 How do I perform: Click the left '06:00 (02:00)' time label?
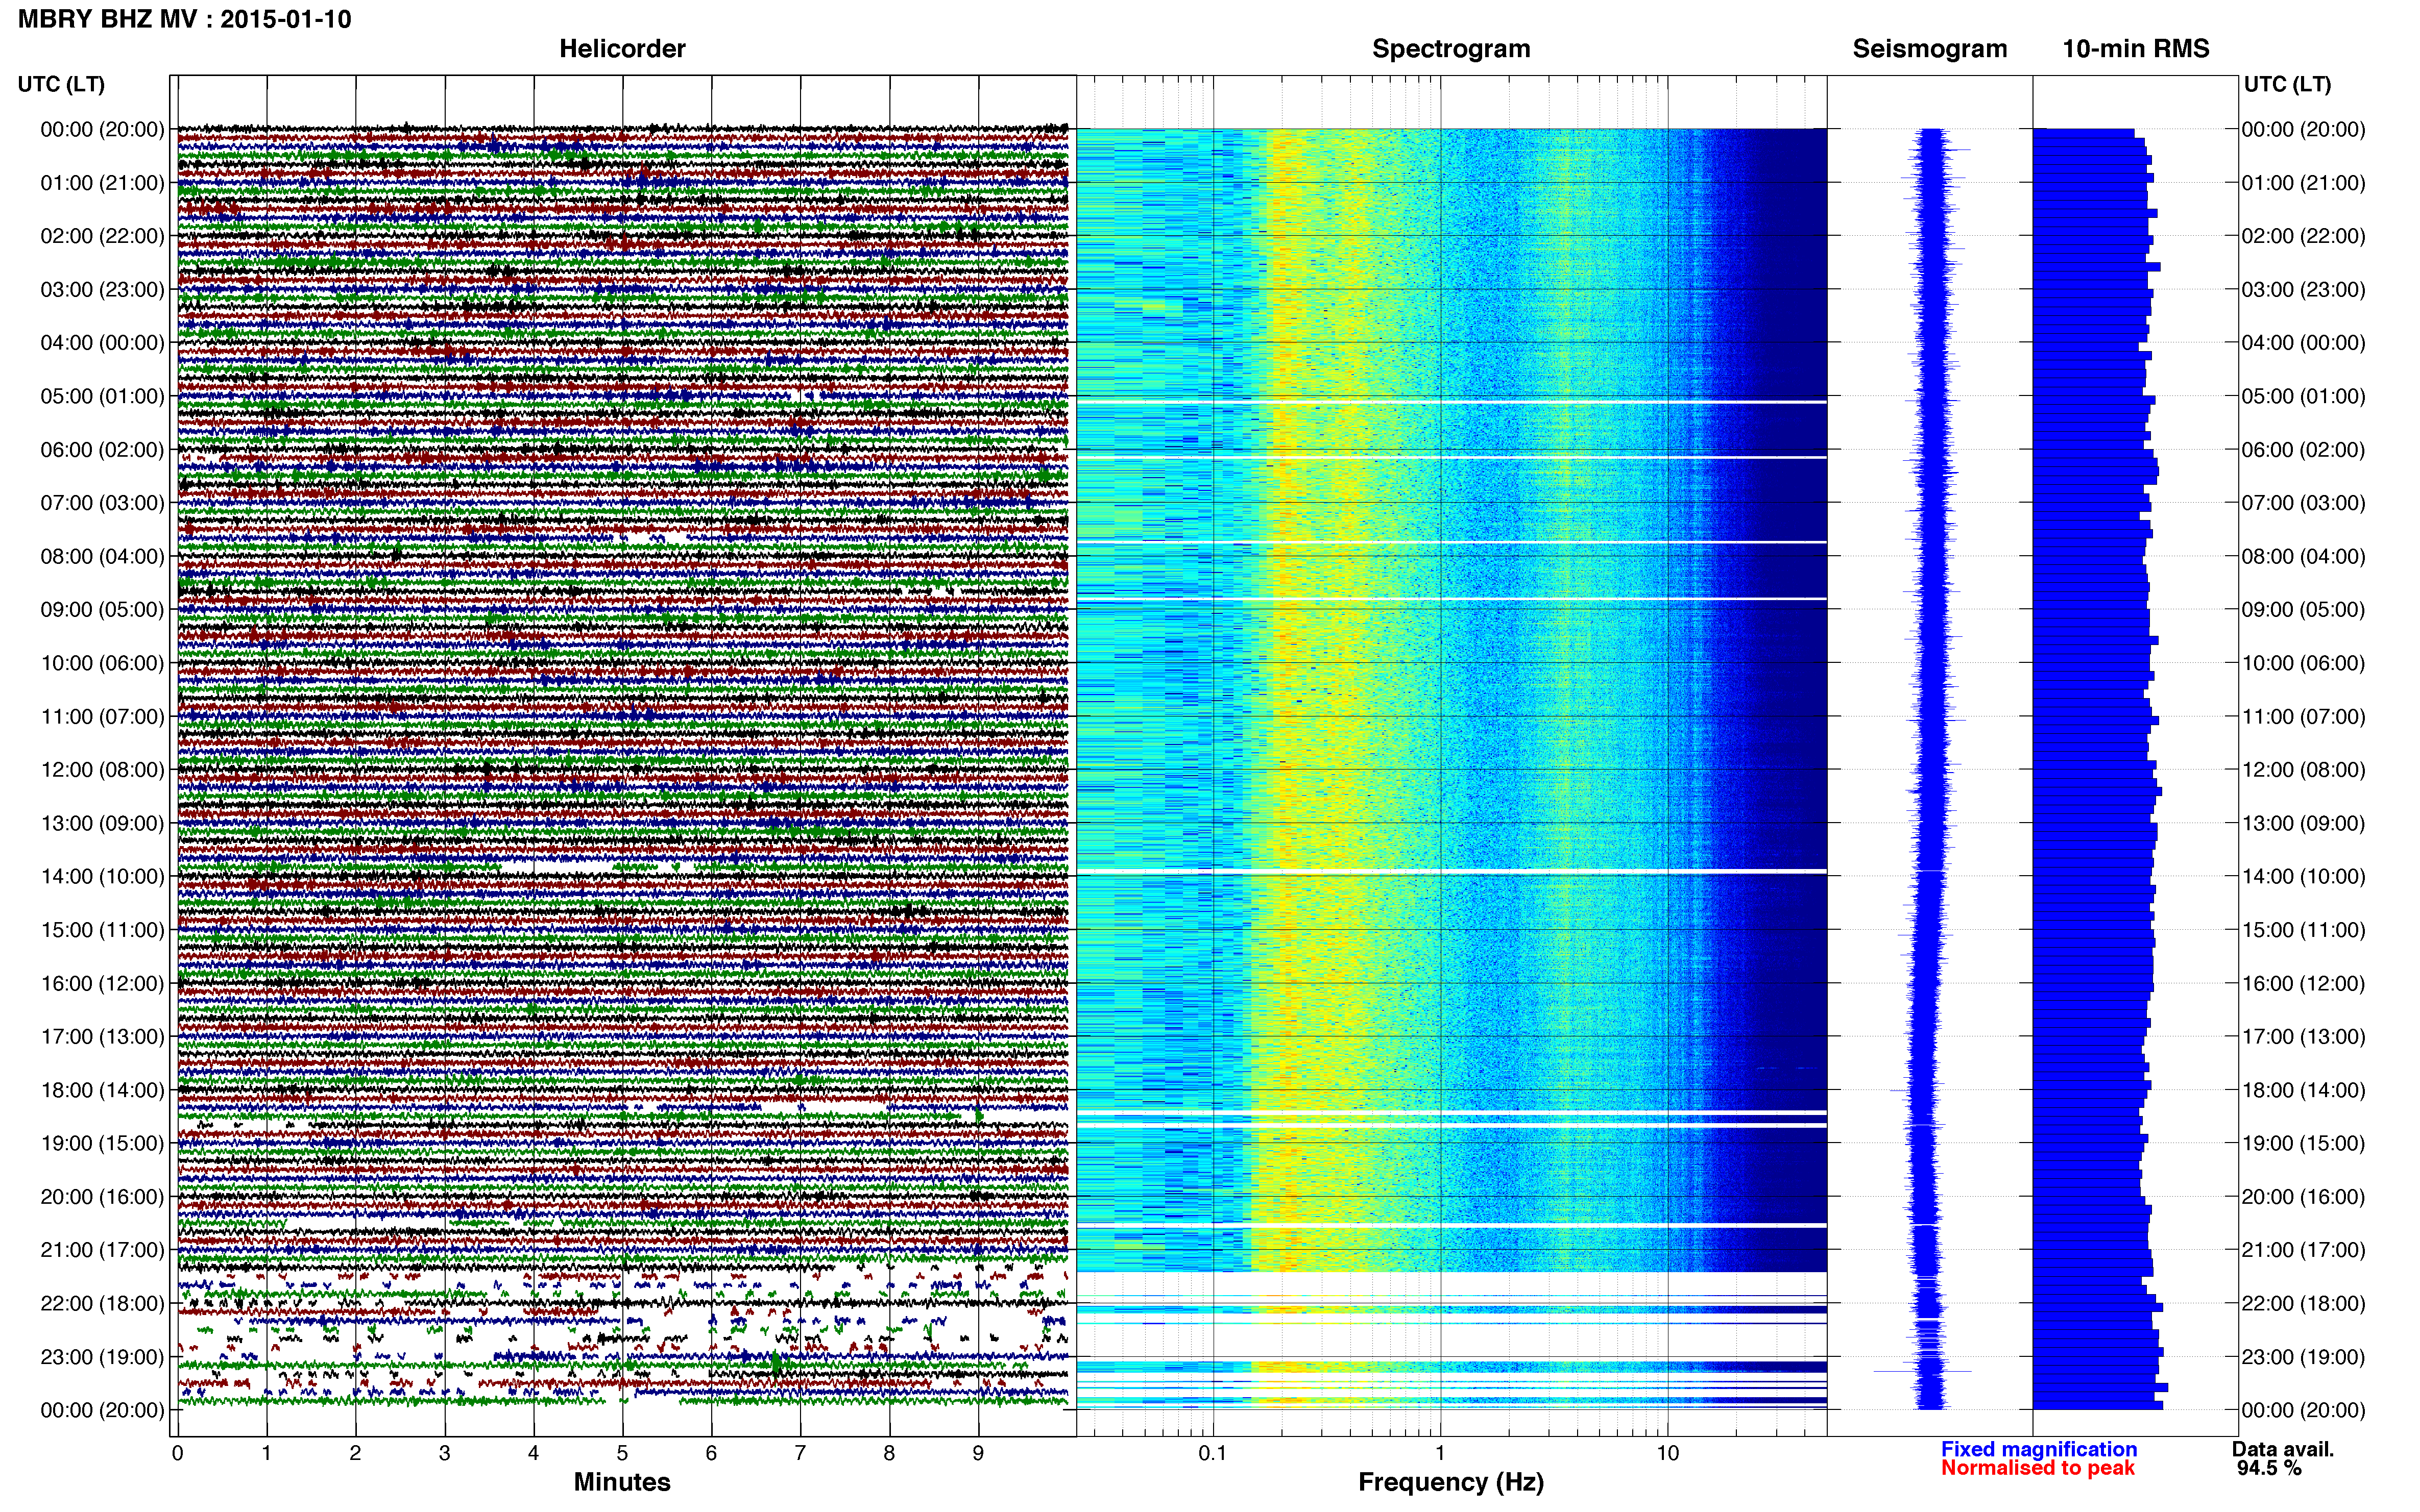[x=102, y=450]
